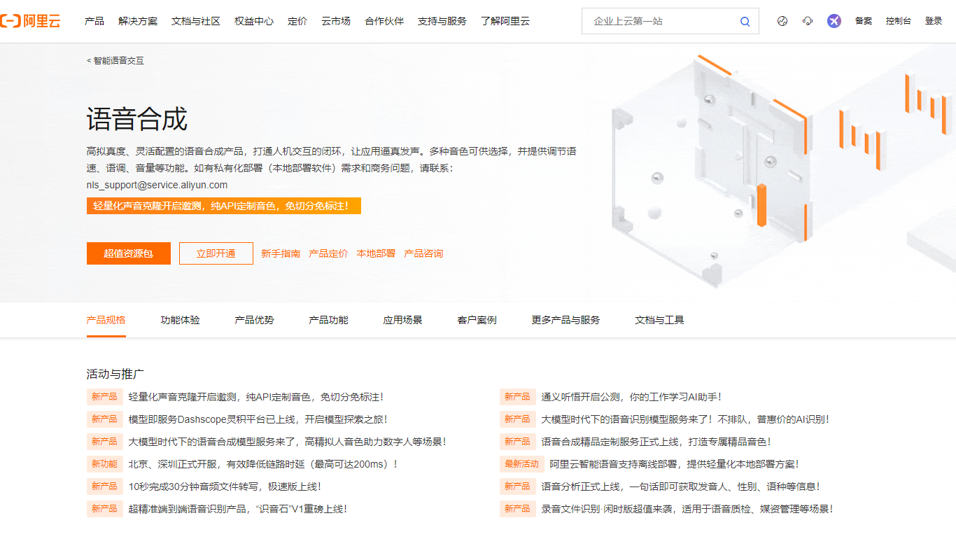Image resolution: width=956 pixels, height=546 pixels.
Task: Open 录音文件识别·闲时版超值来袭 item
Action: pyautogui.click(x=687, y=509)
